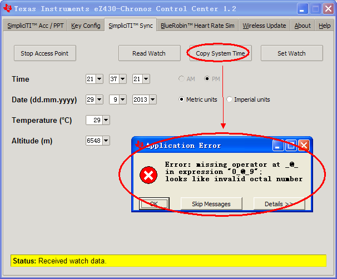
Task: Go to the About tab
Action: pos(303,26)
